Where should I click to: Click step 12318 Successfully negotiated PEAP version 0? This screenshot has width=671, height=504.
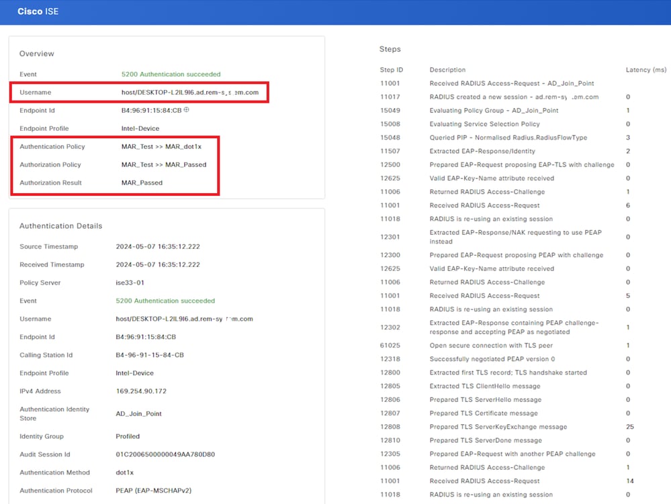492,359
